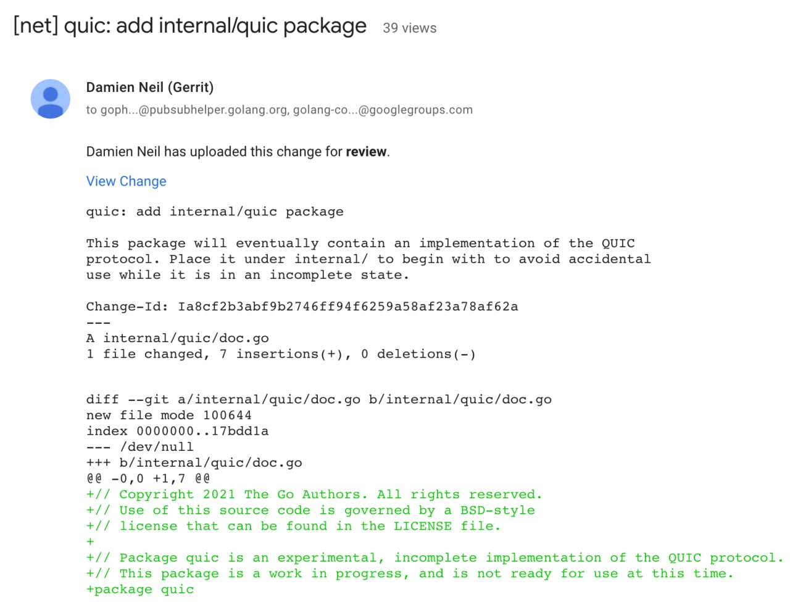Click the '@@ -0,0 +1,7 @@' hunk header
Viewport: 790px width, 613px height.
(x=148, y=479)
